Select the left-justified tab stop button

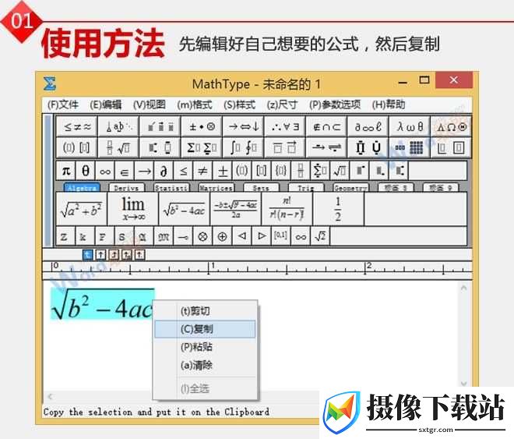(87, 255)
